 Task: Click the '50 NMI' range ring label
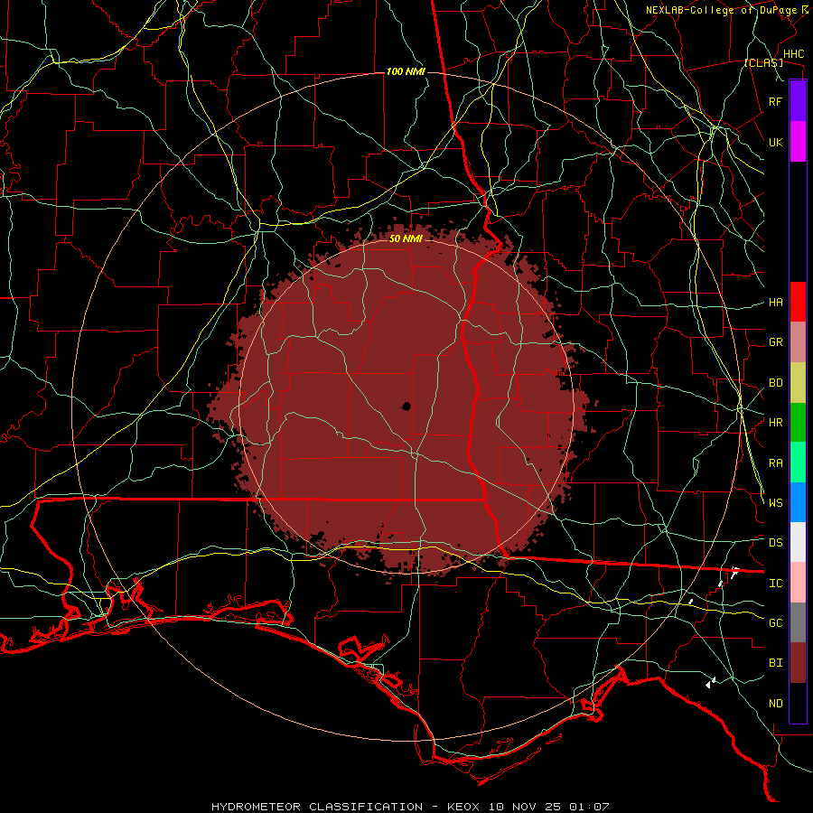406,238
